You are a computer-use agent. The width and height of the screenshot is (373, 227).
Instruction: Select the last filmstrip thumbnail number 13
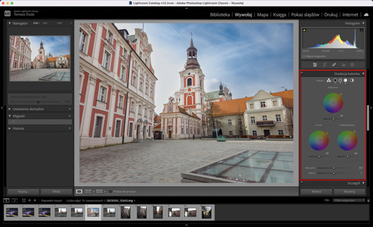(x=207, y=212)
